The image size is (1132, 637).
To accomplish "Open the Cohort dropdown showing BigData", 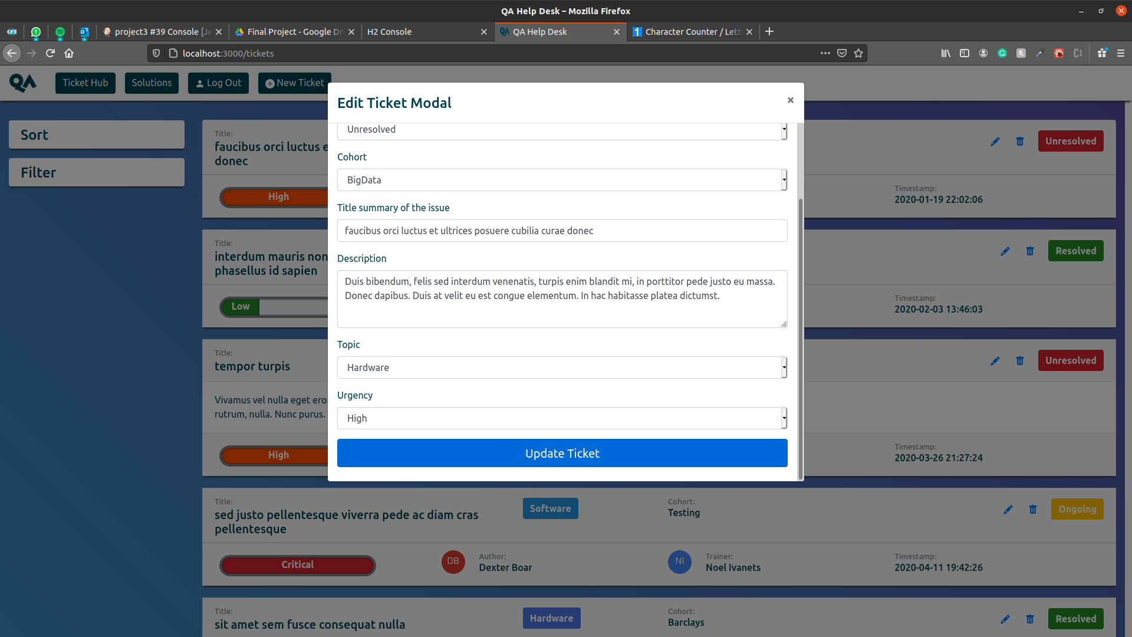I will tap(562, 180).
